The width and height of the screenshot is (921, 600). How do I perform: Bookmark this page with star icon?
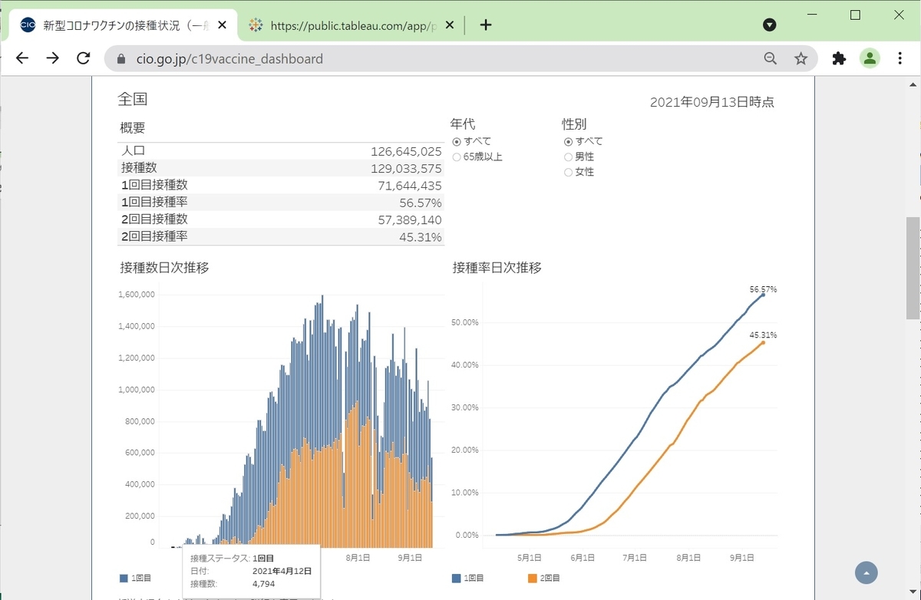click(x=801, y=58)
